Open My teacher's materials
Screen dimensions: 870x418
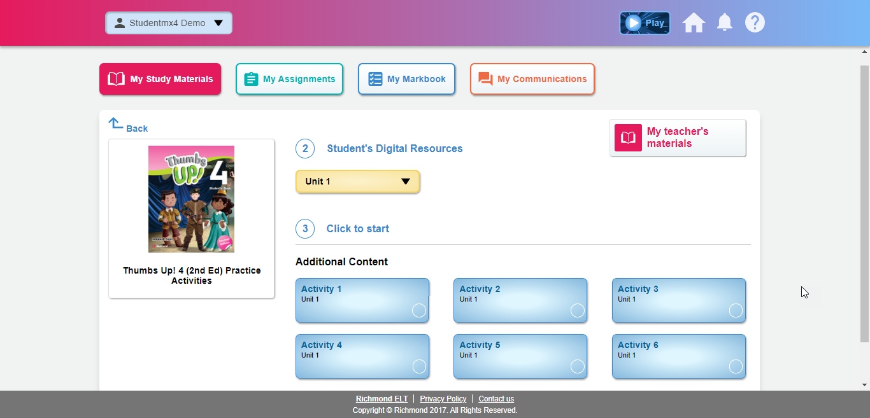(678, 137)
